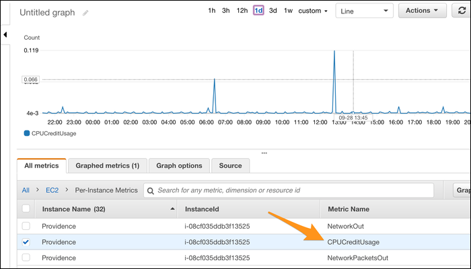Click the search magnifier icon

coord(150,190)
